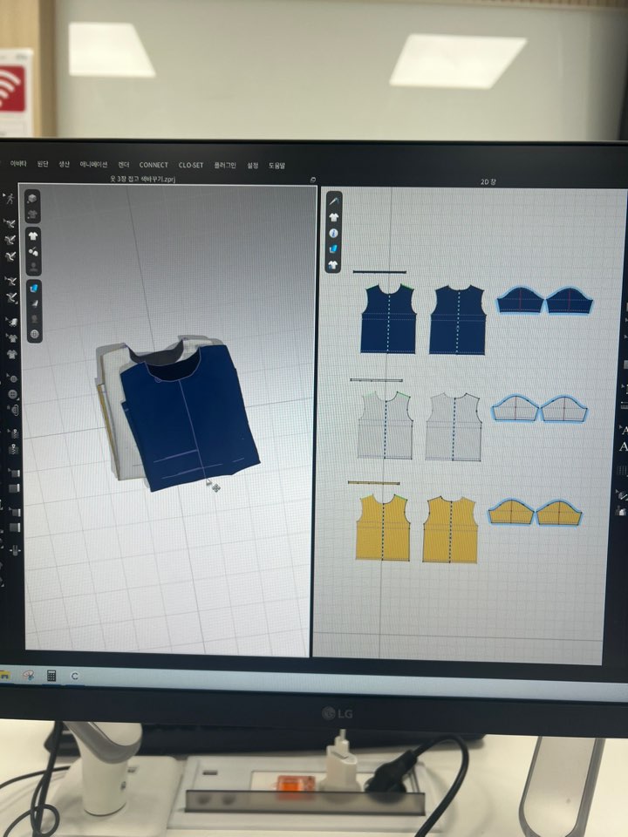Expand the 설정 menu
The height and width of the screenshot is (837, 628).
click(x=253, y=165)
